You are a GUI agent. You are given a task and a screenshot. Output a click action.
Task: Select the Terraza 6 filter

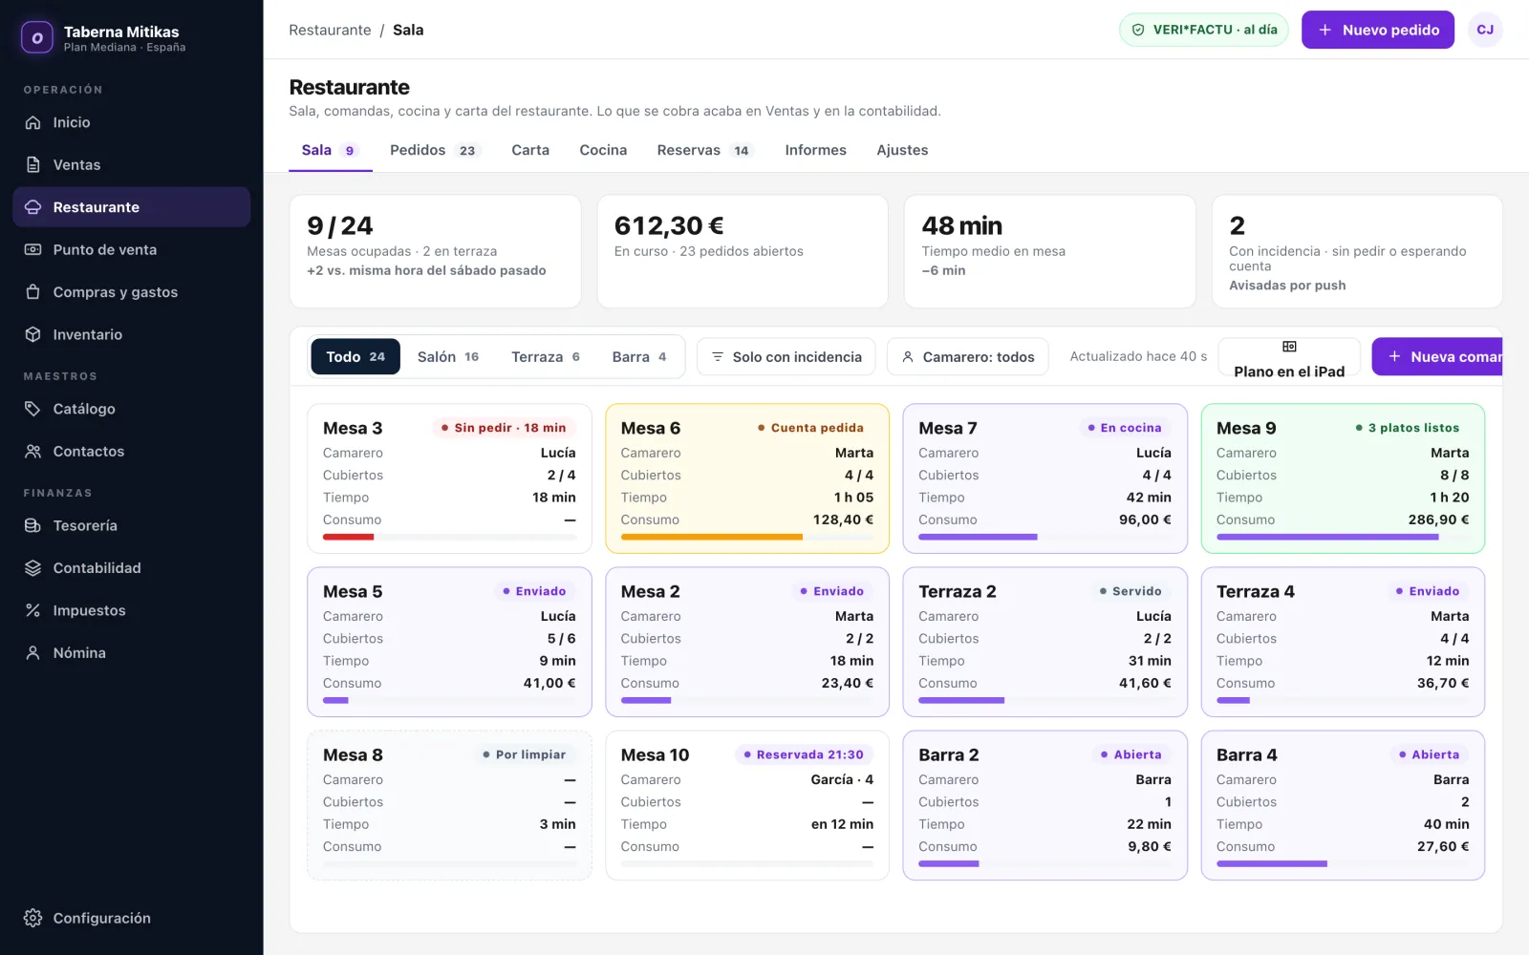545,356
